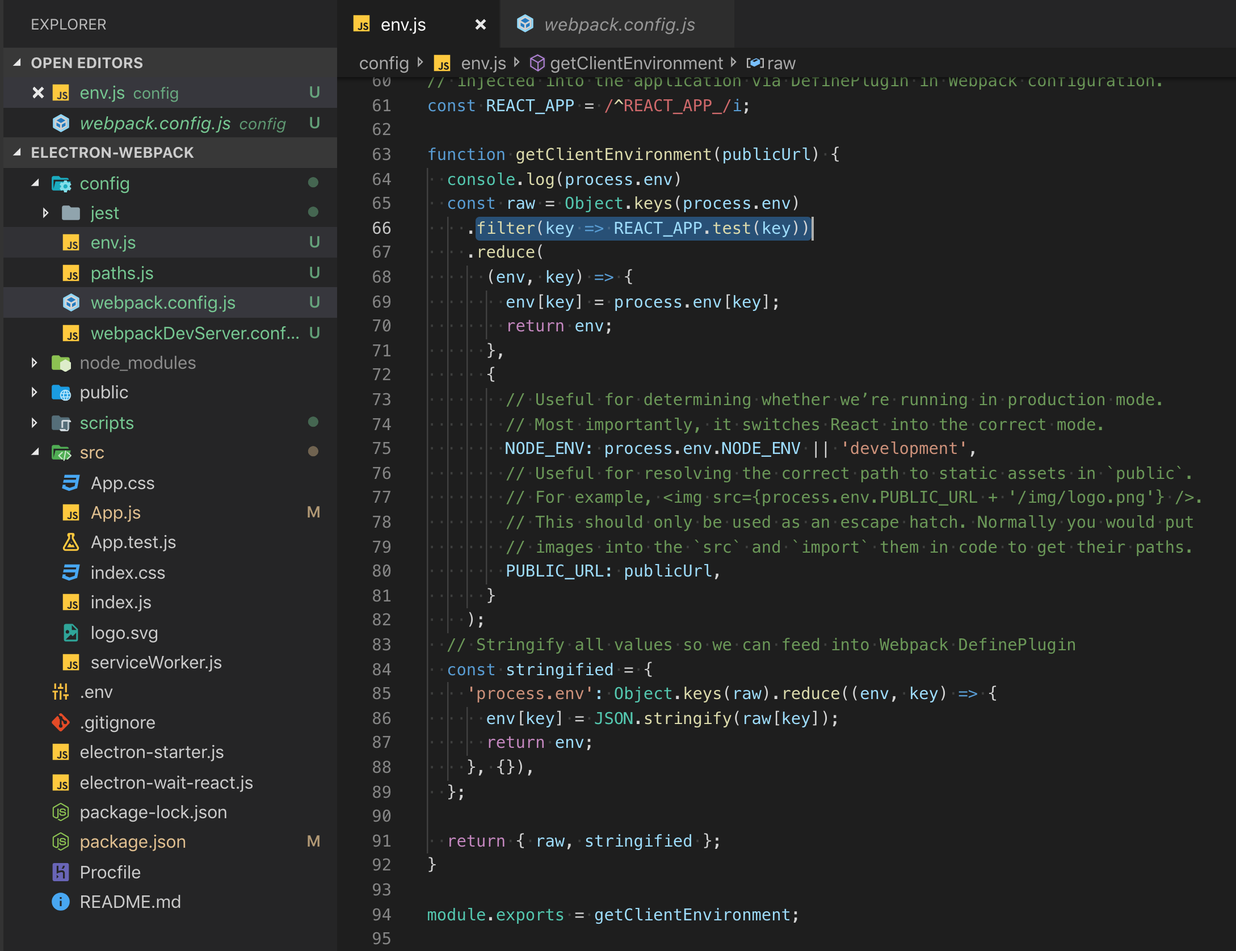Click the image icon of logo.svg
This screenshot has width=1236, height=951.
[71, 633]
